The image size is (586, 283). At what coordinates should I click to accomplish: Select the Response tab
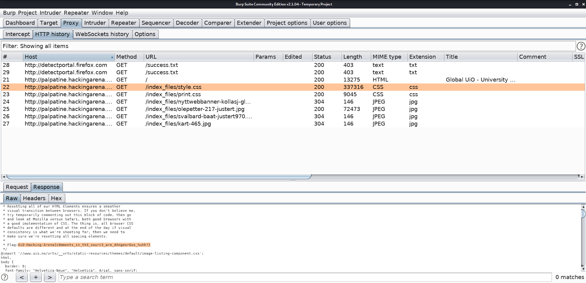tap(47, 187)
